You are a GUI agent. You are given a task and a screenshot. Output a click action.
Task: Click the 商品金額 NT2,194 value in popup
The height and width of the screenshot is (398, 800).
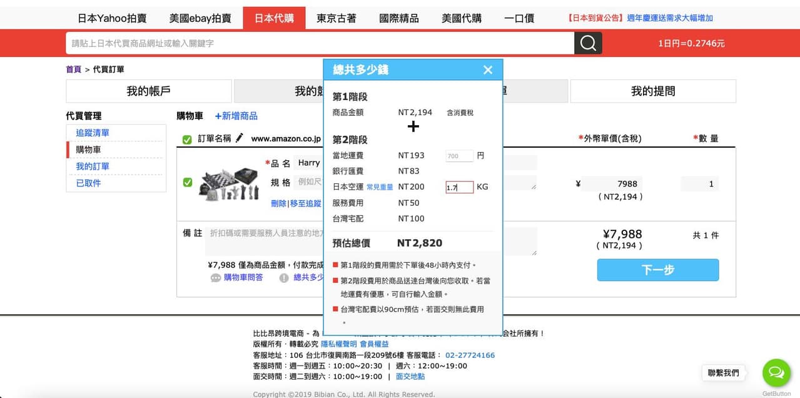coord(415,113)
